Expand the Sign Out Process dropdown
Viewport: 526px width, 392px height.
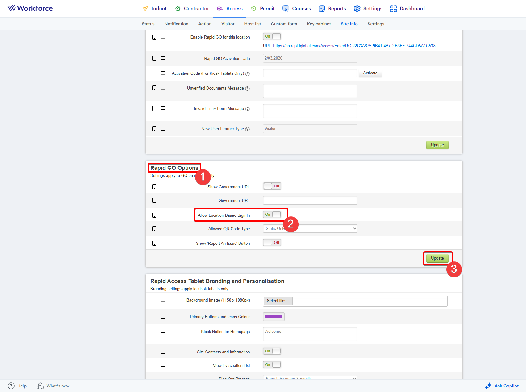(x=310, y=378)
